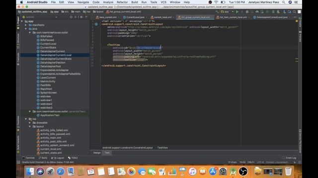Click the layout breadcrumb in navigation bar

[x=98, y=12]
